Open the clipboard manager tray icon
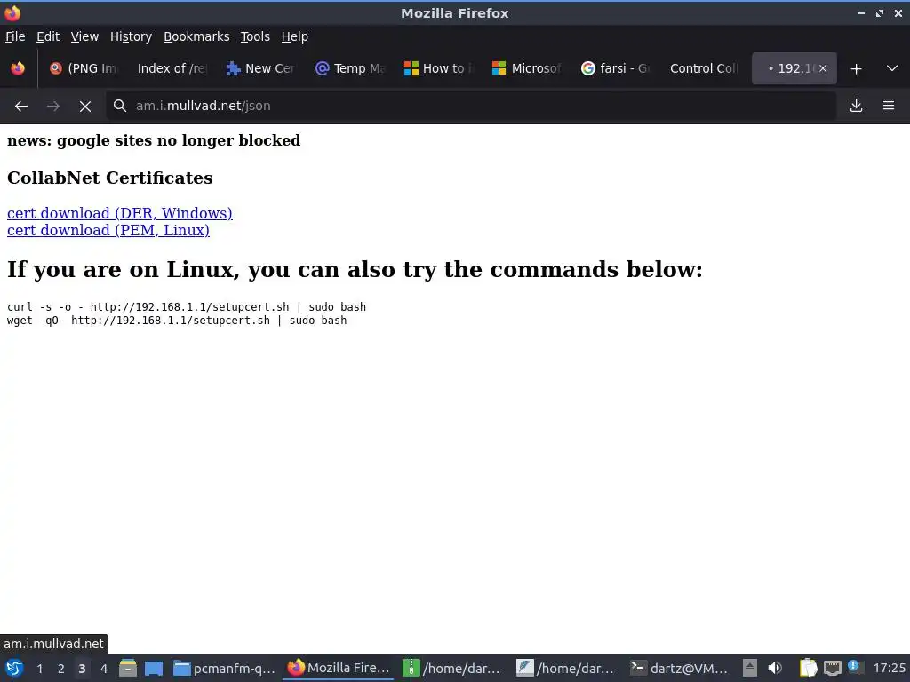The height and width of the screenshot is (682, 910). tap(808, 668)
